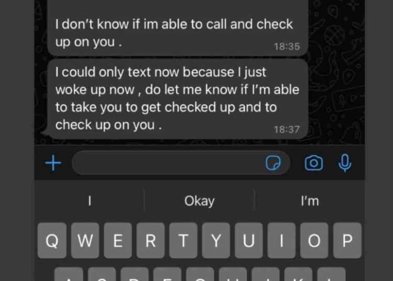Select the "Okay" keyboard suggestion

coord(199,201)
